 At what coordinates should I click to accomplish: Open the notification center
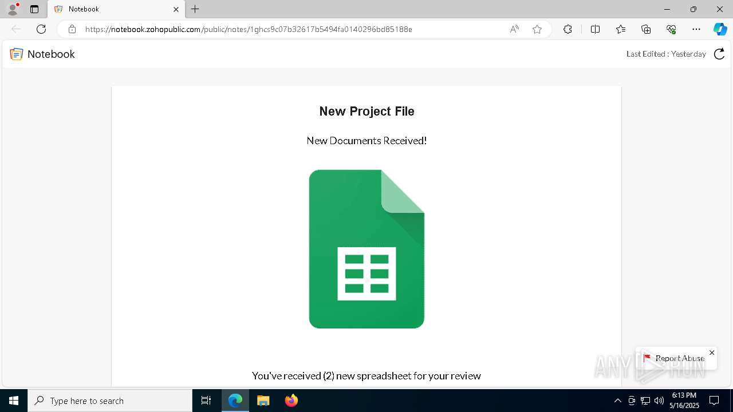coord(714,401)
